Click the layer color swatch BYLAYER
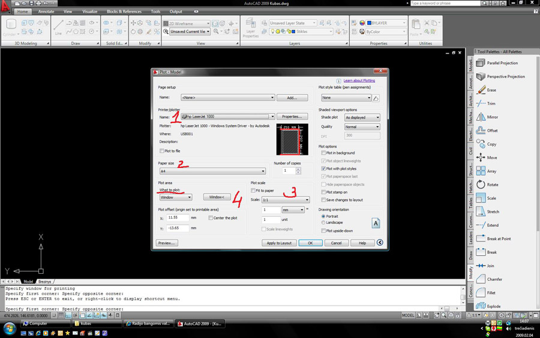This screenshot has height=338, width=540. 370,23
